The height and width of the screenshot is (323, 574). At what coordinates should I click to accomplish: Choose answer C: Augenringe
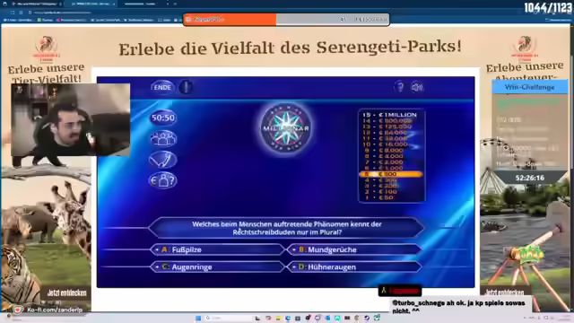coord(217,267)
